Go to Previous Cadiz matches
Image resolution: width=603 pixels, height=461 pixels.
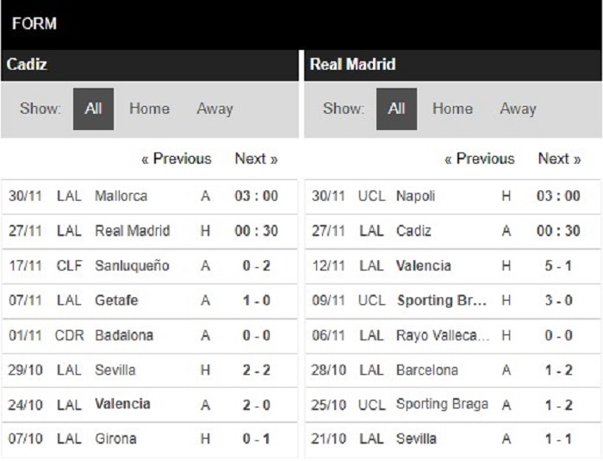[177, 159]
